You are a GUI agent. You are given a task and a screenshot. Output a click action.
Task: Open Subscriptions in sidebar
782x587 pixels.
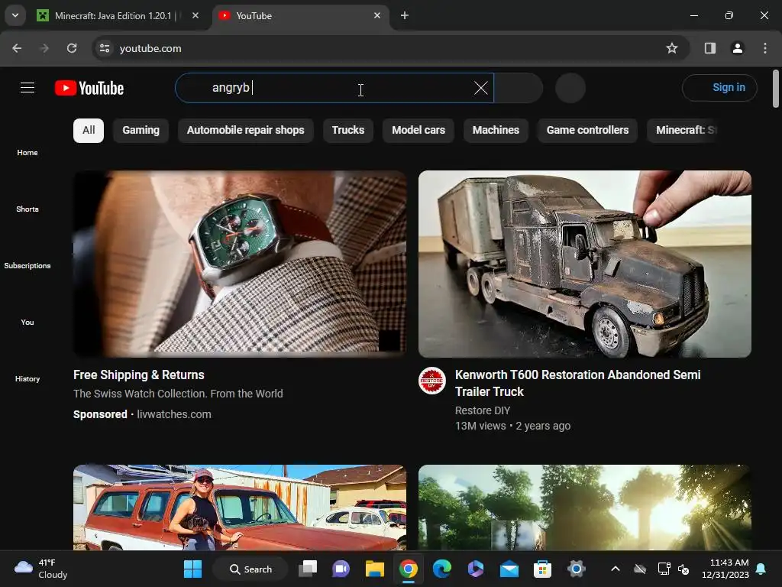(x=27, y=265)
